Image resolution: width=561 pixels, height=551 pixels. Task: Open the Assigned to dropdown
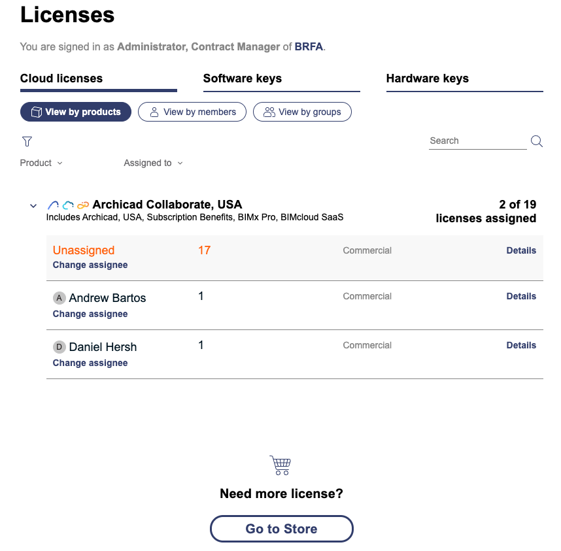pyautogui.click(x=153, y=163)
